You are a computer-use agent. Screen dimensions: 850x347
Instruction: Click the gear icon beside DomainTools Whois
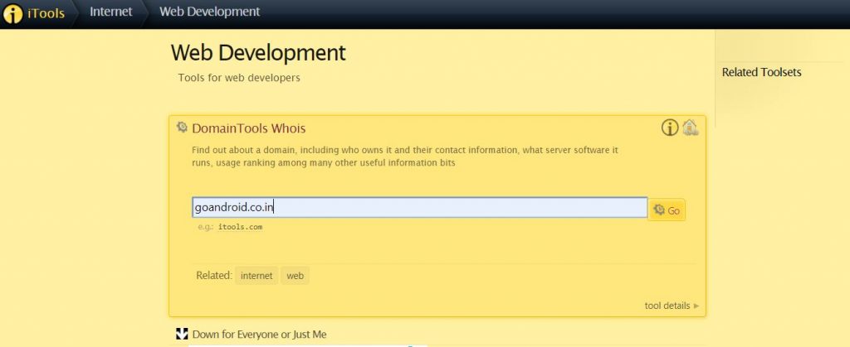point(182,127)
